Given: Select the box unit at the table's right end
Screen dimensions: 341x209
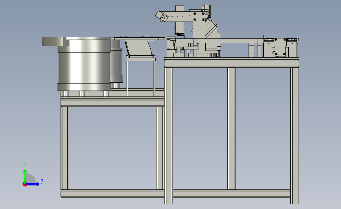Looking at the screenshot, I should [x=280, y=48].
